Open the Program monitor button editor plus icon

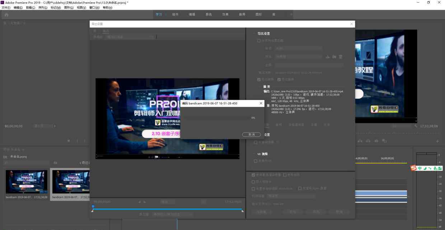[437, 141]
